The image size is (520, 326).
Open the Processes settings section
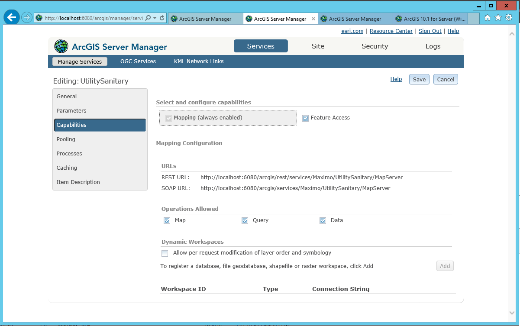(100, 154)
